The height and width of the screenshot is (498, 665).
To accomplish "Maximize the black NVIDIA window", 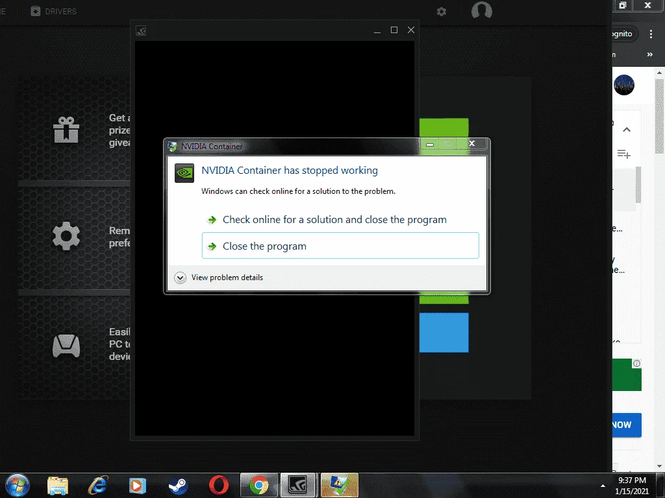I will (394, 30).
